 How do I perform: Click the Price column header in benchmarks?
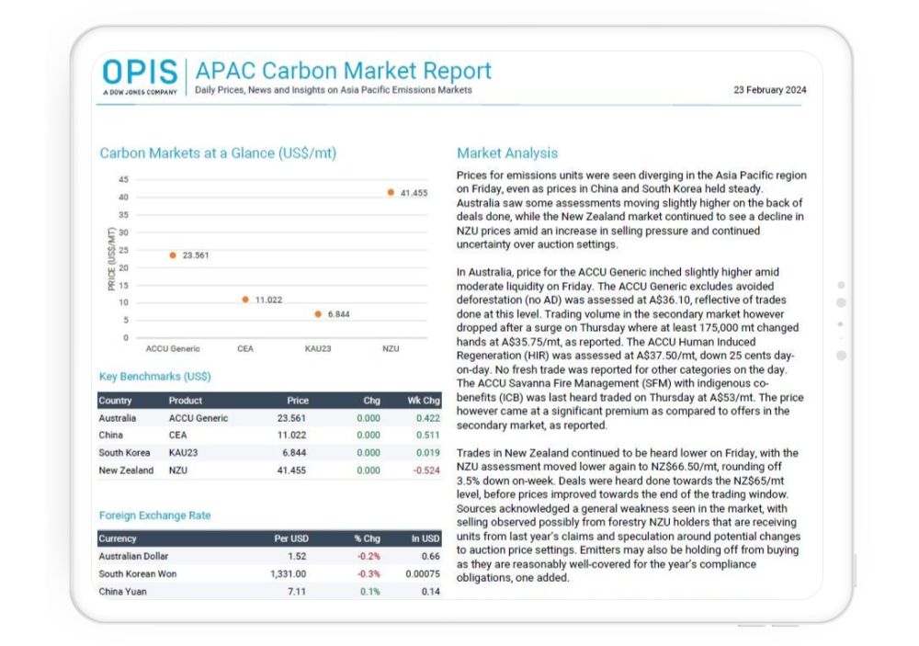tap(297, 401)
